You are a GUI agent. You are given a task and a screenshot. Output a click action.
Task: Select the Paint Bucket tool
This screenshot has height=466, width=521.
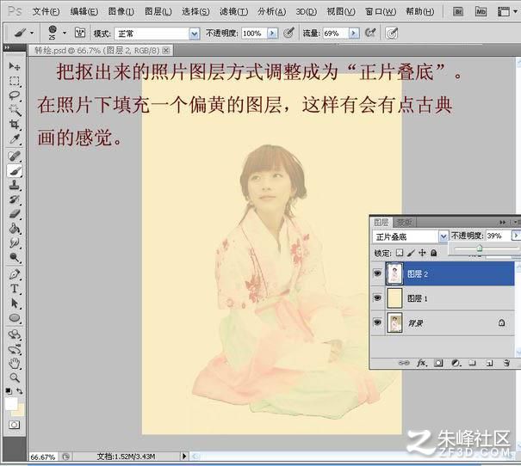[x=15, y=229]
